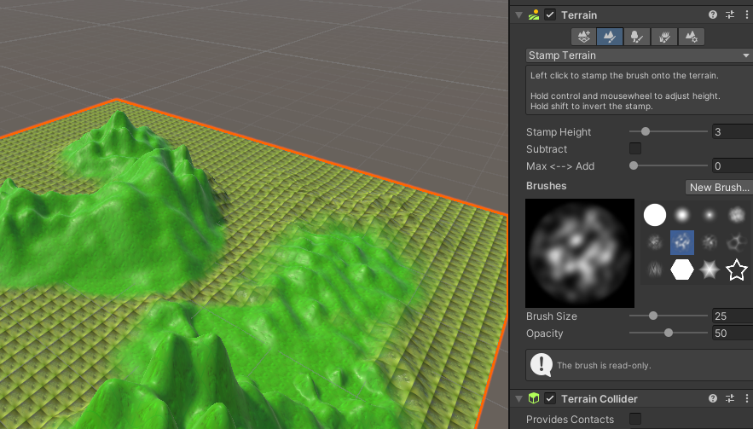
Task: Click the large brush preview thumbnail
Action: 580,253
